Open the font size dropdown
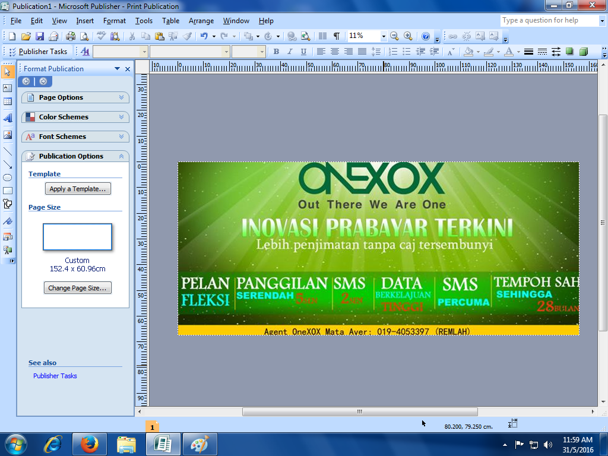This screenshot has width=608, height=456. pyautogui.click(x=262, y=52)
